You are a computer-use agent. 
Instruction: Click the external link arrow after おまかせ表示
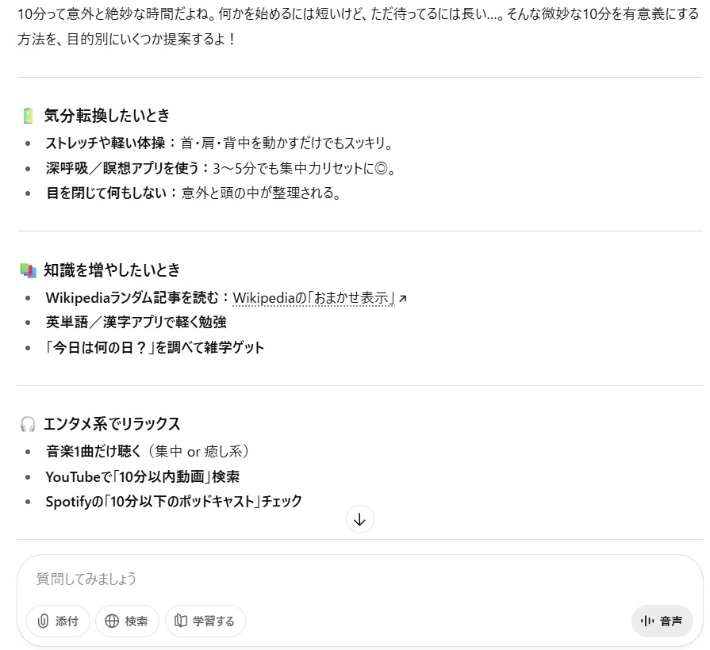pyautogui.click(x=402, y=298)
